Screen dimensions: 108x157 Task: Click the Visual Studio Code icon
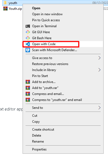28,44
